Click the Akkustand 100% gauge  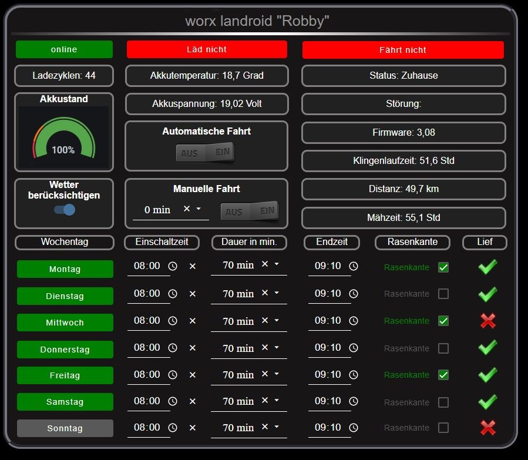(64, 138)
